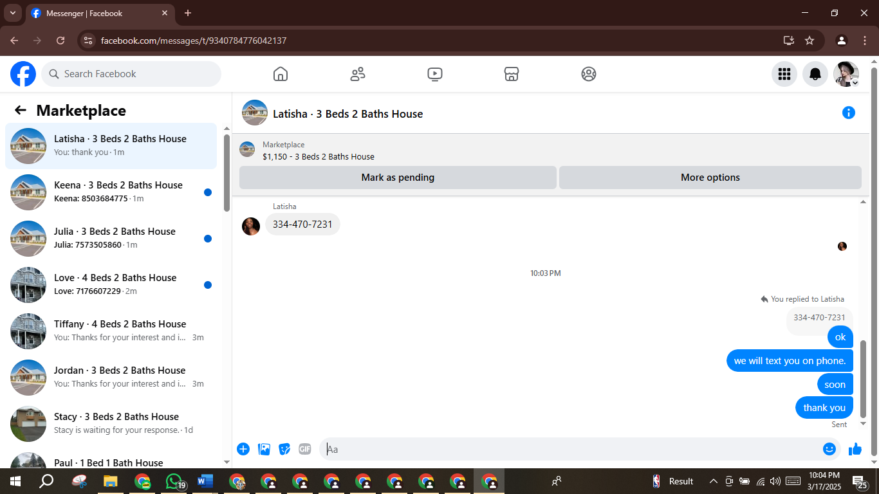Open the Windows notification center
The width and height of the screenshot is (879, 494).
[x=859, y=481]
